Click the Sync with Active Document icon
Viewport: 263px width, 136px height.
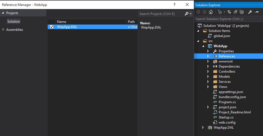point(229,12)
